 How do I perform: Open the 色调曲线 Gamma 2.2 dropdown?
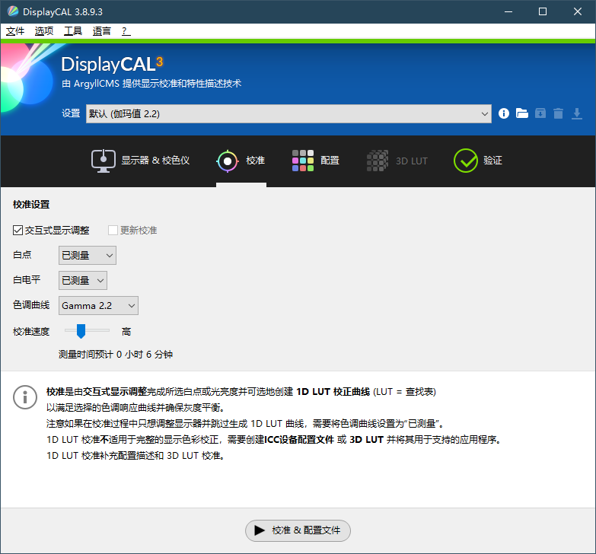[x=98, y=305]
